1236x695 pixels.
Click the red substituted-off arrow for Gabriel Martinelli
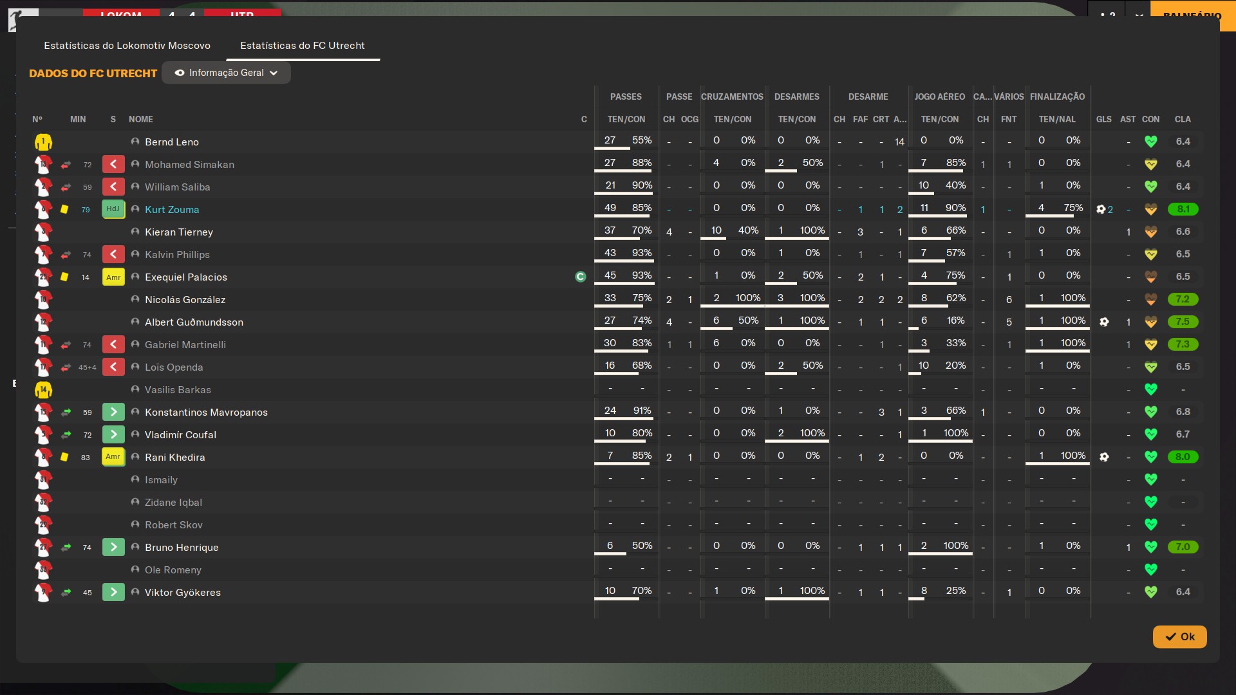(x=113, y=344)
